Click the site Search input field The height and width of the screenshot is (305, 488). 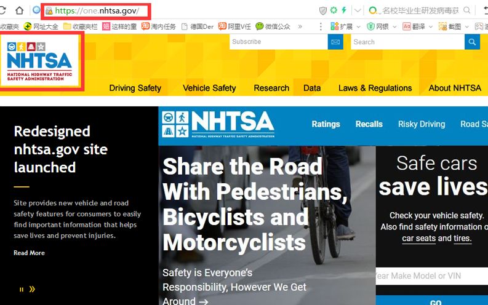click(x=407, y=42)
